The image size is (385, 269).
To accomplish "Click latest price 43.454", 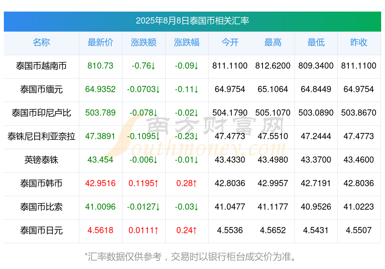I will click(100, 160).
